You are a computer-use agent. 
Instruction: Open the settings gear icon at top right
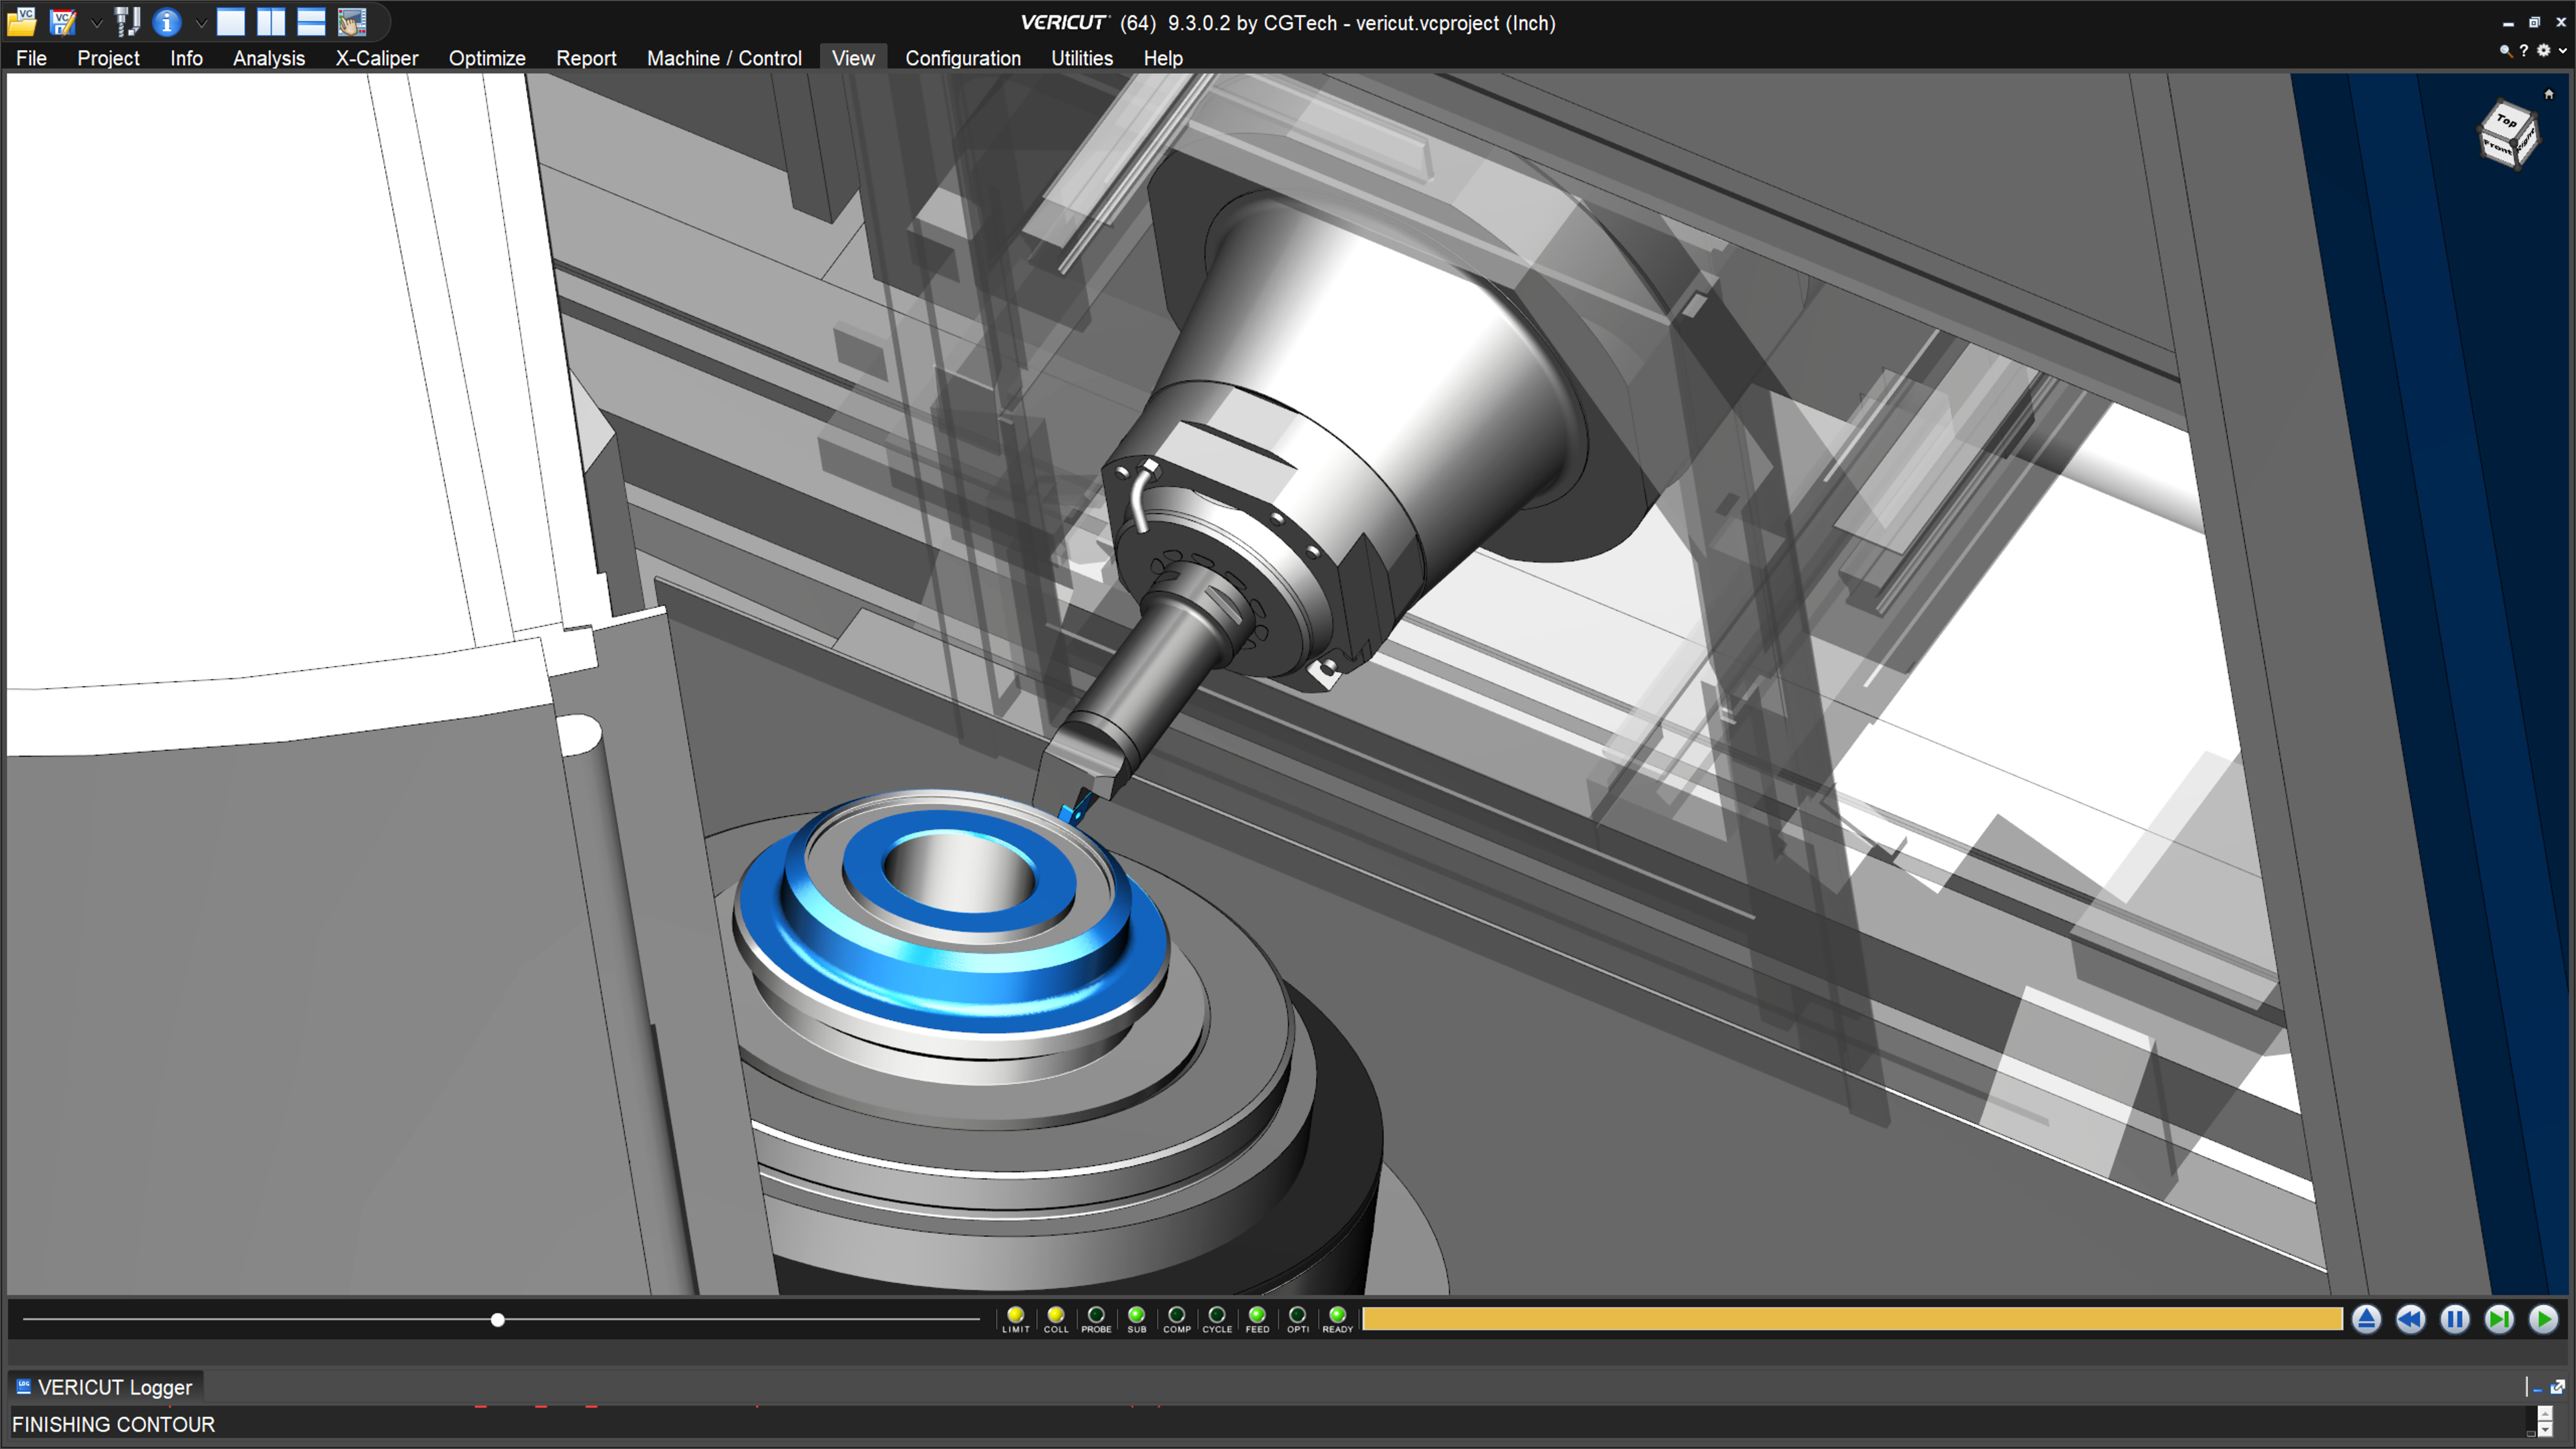(2544, 50)
